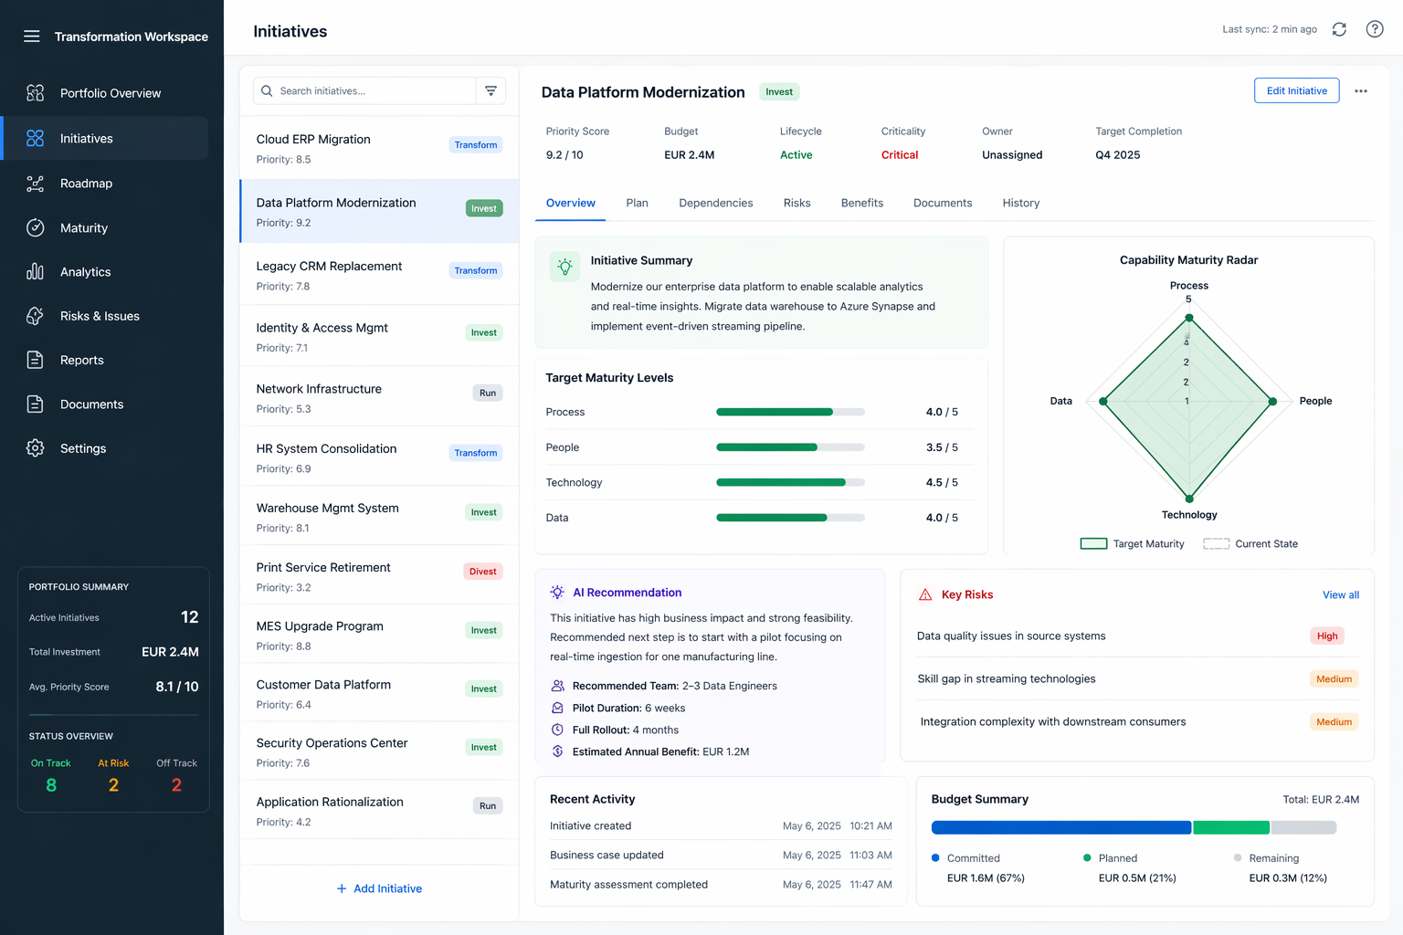Open Reports from the sidebar

coord(81,360)
